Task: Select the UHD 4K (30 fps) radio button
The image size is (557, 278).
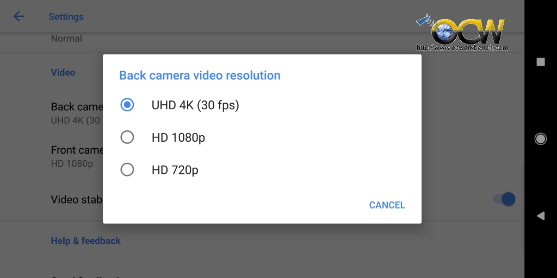Action: tap(127, 105)
